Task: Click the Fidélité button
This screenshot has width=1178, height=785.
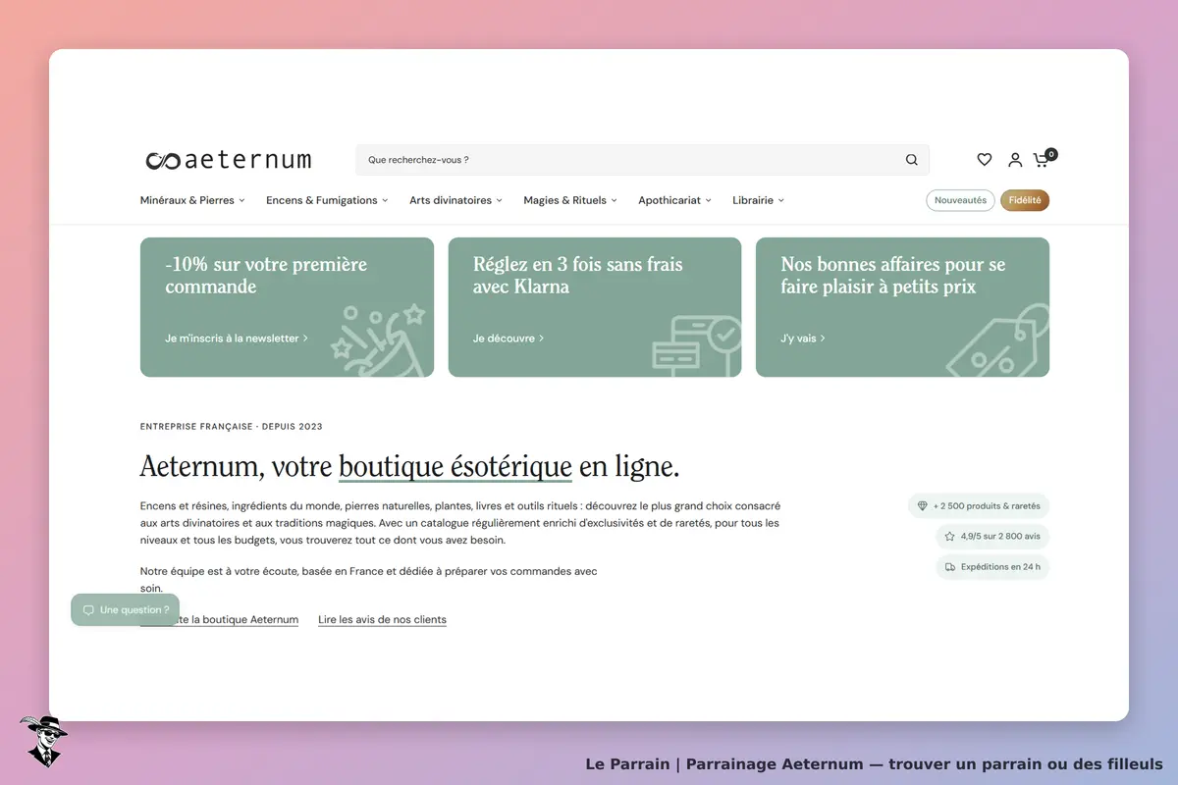Action: point(1025,200)
